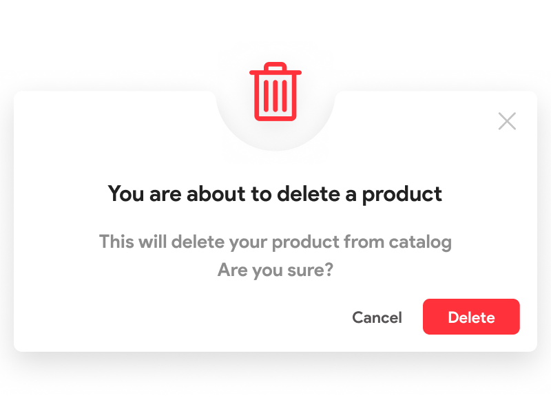Click the word "delete" in the bold heading
This screenshot has width=551, height=413.
tap(309, 193)
